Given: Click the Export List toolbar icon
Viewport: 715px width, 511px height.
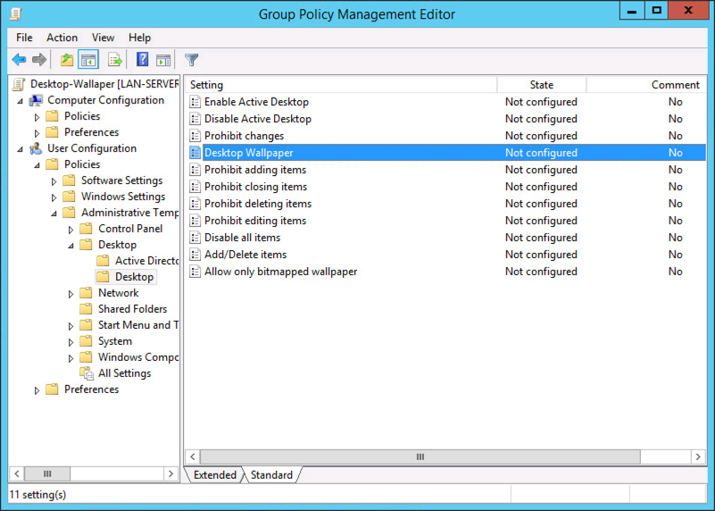Looking at the screenshot, I should (115, 60).
